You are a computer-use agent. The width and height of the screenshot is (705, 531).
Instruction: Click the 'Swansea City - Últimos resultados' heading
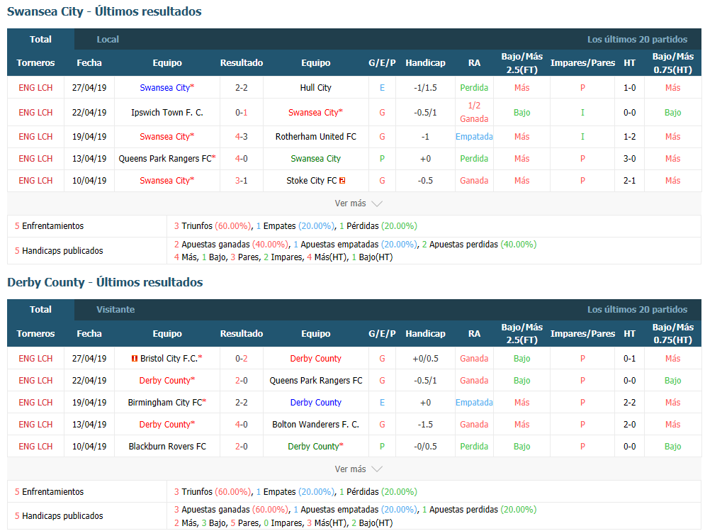pos(104,12)
